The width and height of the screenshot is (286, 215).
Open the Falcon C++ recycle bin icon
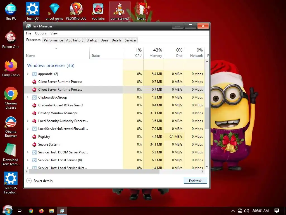[x=11, y=40]
